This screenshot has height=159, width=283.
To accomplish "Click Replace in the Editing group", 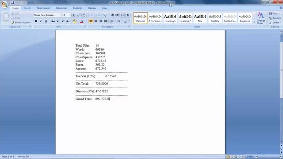I will 275,18.
